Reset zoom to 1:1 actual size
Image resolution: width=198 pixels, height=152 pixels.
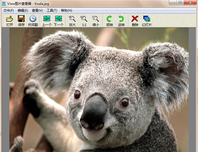click(84, 21)
